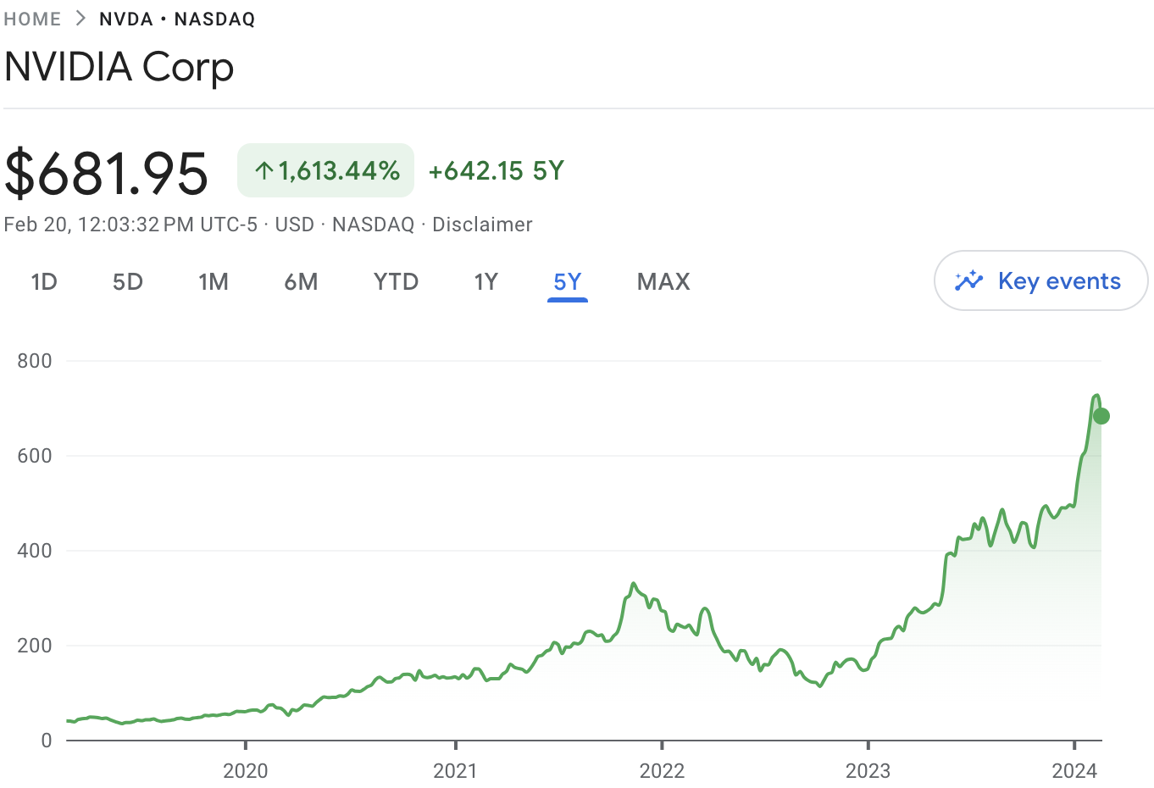The image size is (1154, 788).
Task: Switch to YTD chart view
Action: click(396, 282)
